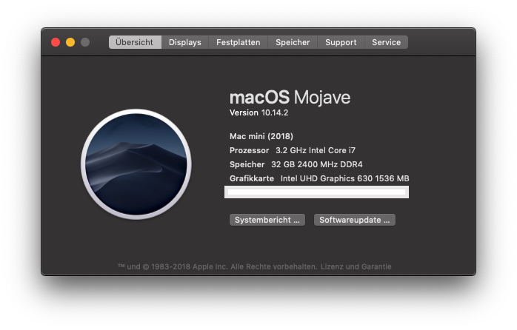Open Softwareupdate ...
Image resolution: width=517 pixels, height=330 pixels.
[355, 220]
